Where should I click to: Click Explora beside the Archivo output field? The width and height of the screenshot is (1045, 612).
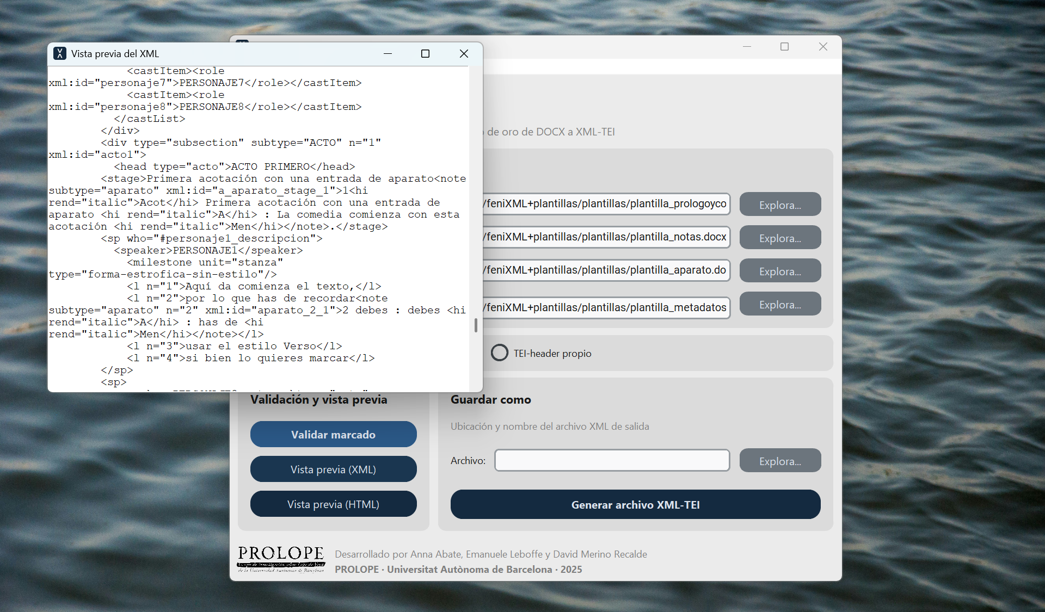coord(779,460)
